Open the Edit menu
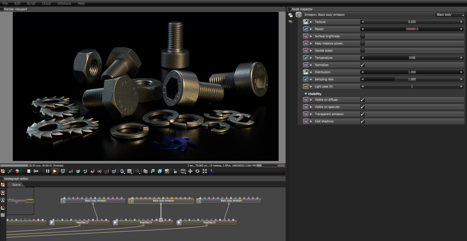Viewport: 467px width, 241px height. (x=17, y=3)
